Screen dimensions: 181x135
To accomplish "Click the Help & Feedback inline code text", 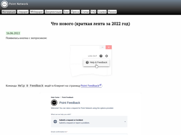I will click(x=31, y=86).
